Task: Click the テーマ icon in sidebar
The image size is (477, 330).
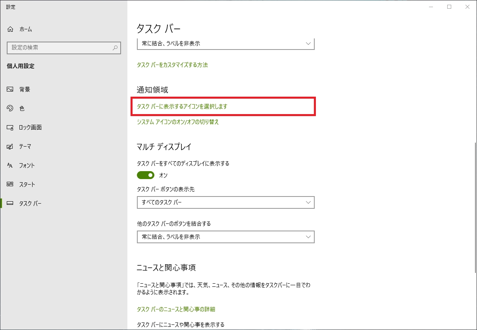Action: [x=10, y=147]
